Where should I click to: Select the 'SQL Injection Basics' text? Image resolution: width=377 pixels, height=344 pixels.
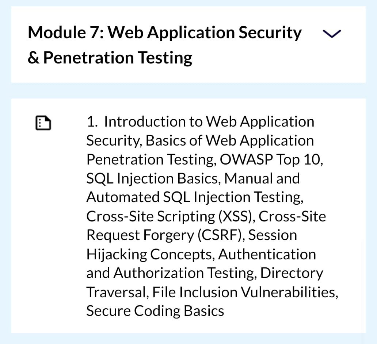point(152,178)
